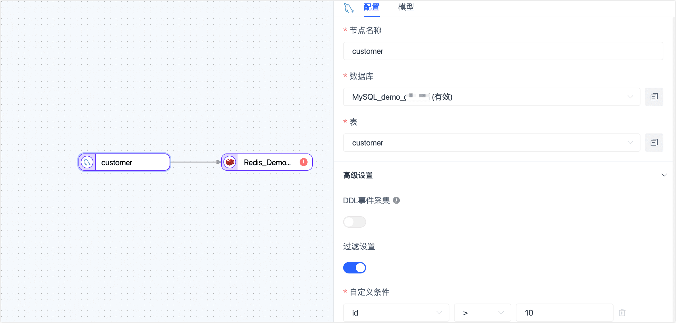Collapse the 高级设置 section

pos(664,175)
